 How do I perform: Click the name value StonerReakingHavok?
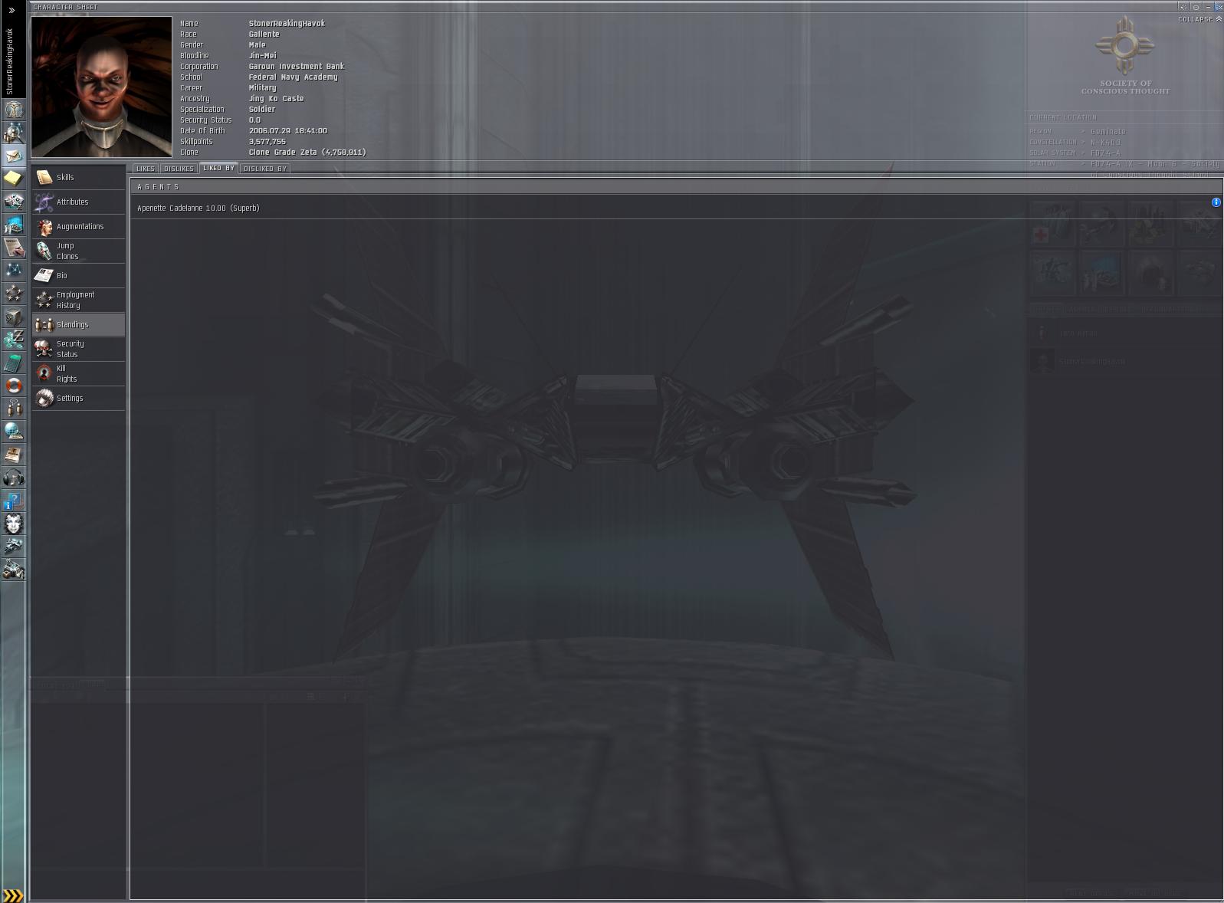tap(287, 23)
